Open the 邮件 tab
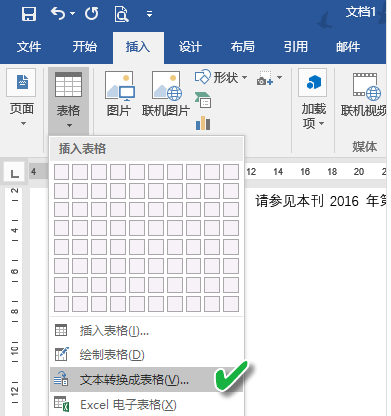Viewport: 391px width, 416px height. tap(348, 47)
